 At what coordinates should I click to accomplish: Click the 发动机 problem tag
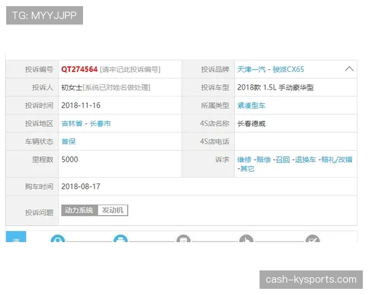113,210
